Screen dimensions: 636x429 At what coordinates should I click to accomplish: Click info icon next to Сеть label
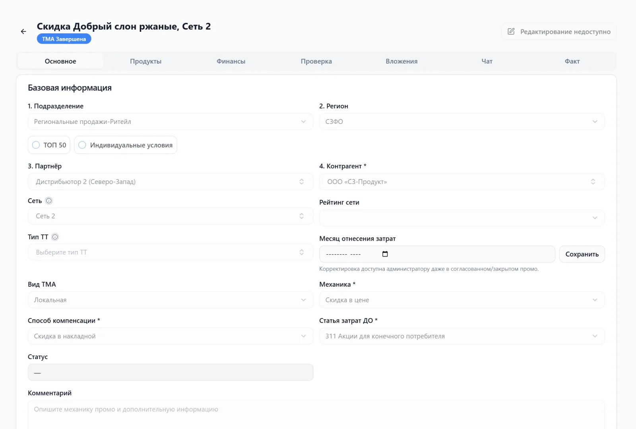click(49, 201)
